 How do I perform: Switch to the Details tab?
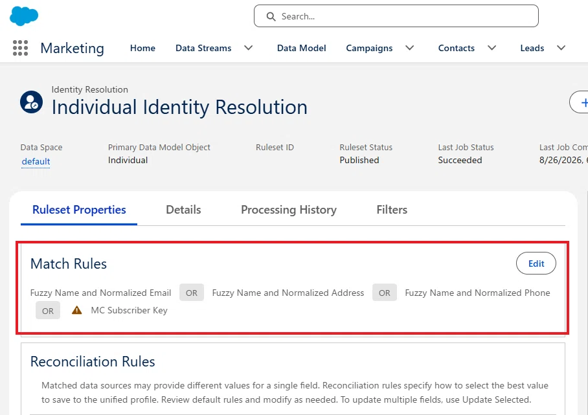pyautogui.click(x=183, y=210)
